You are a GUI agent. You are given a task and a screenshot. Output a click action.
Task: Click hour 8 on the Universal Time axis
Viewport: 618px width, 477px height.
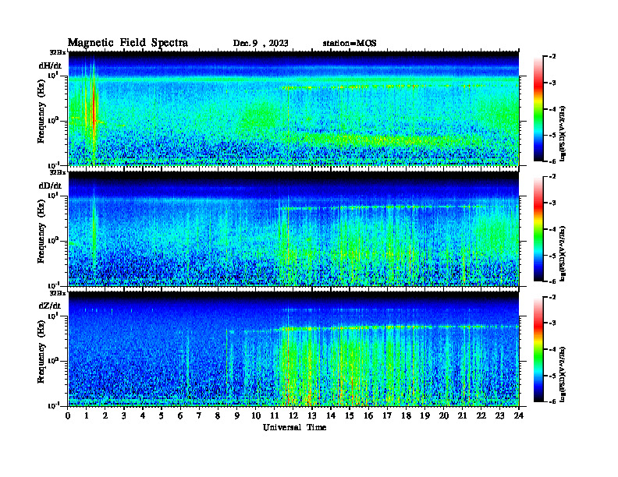click(218, 415)
